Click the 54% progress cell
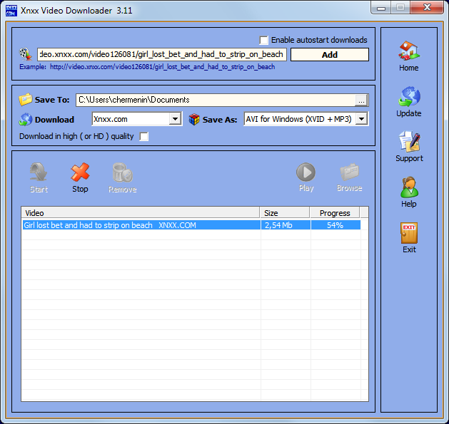The image size is (449, 424). click(x=336, y=225)
